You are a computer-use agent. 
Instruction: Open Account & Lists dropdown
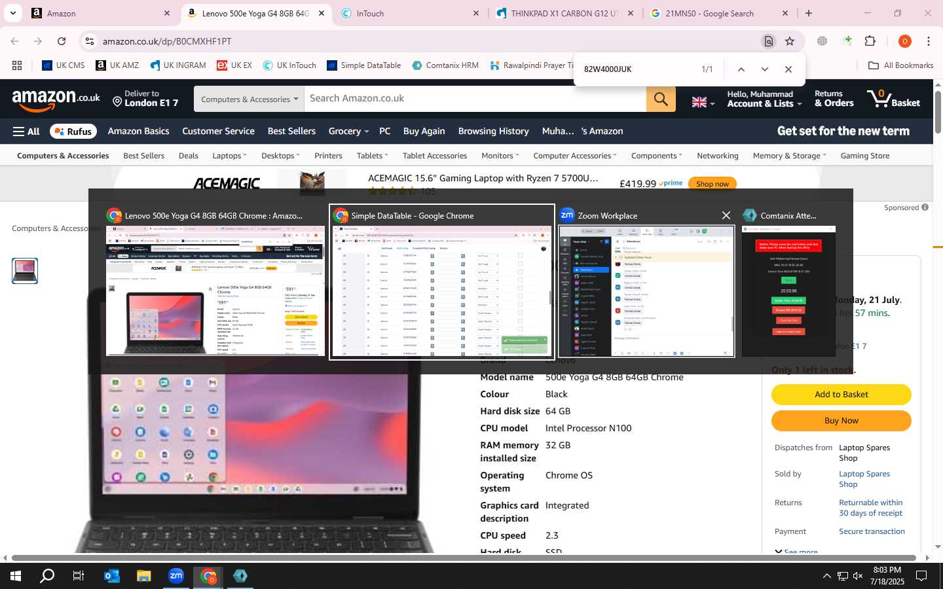point(764,99)
